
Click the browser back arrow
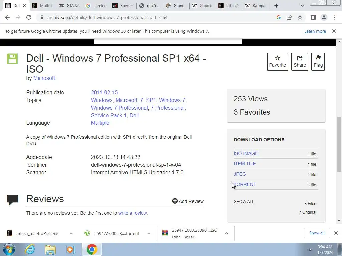click(x=7, y=17)
